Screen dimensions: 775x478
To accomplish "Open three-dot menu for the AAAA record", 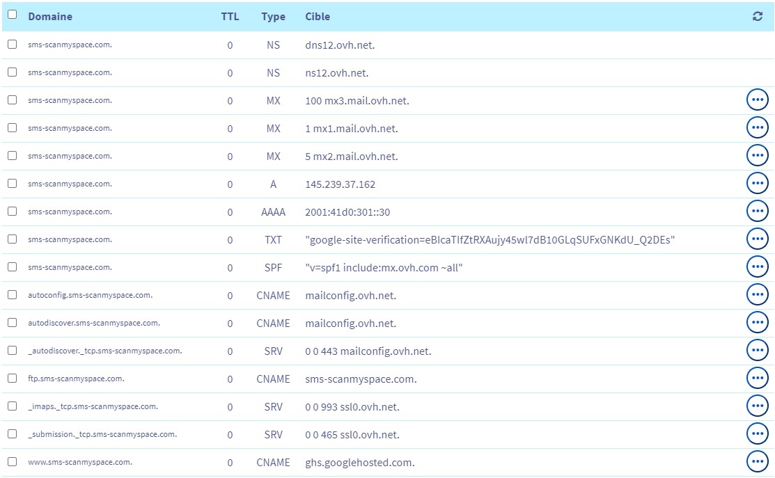I will point(757,212).
